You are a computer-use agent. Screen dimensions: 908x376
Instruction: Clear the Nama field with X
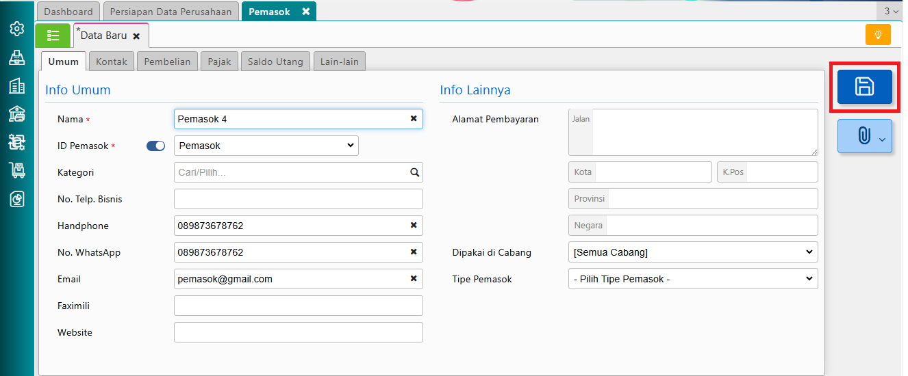coord(414,118)
